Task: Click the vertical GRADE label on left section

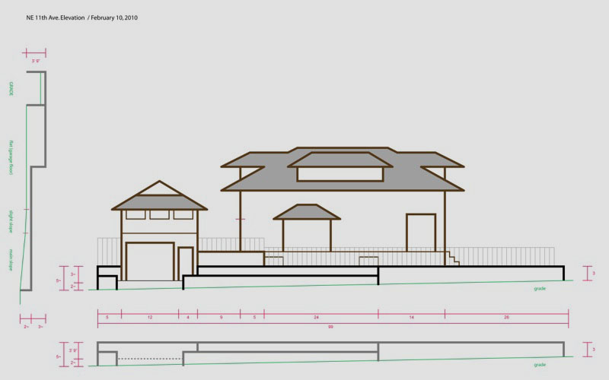Action: click(x=11, y=88)
